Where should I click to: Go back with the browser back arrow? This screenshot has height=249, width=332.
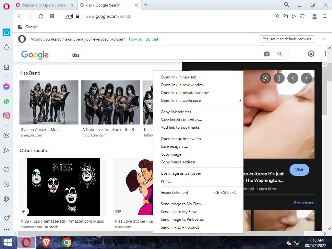(x=19, y=16)
